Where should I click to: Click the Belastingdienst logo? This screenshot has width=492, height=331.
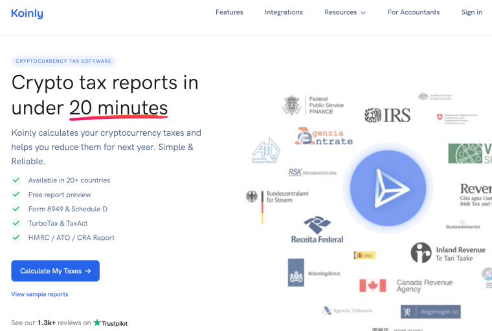point(314,273)
